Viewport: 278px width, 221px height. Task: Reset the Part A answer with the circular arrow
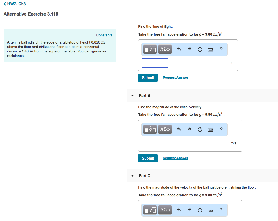(200, 49)
